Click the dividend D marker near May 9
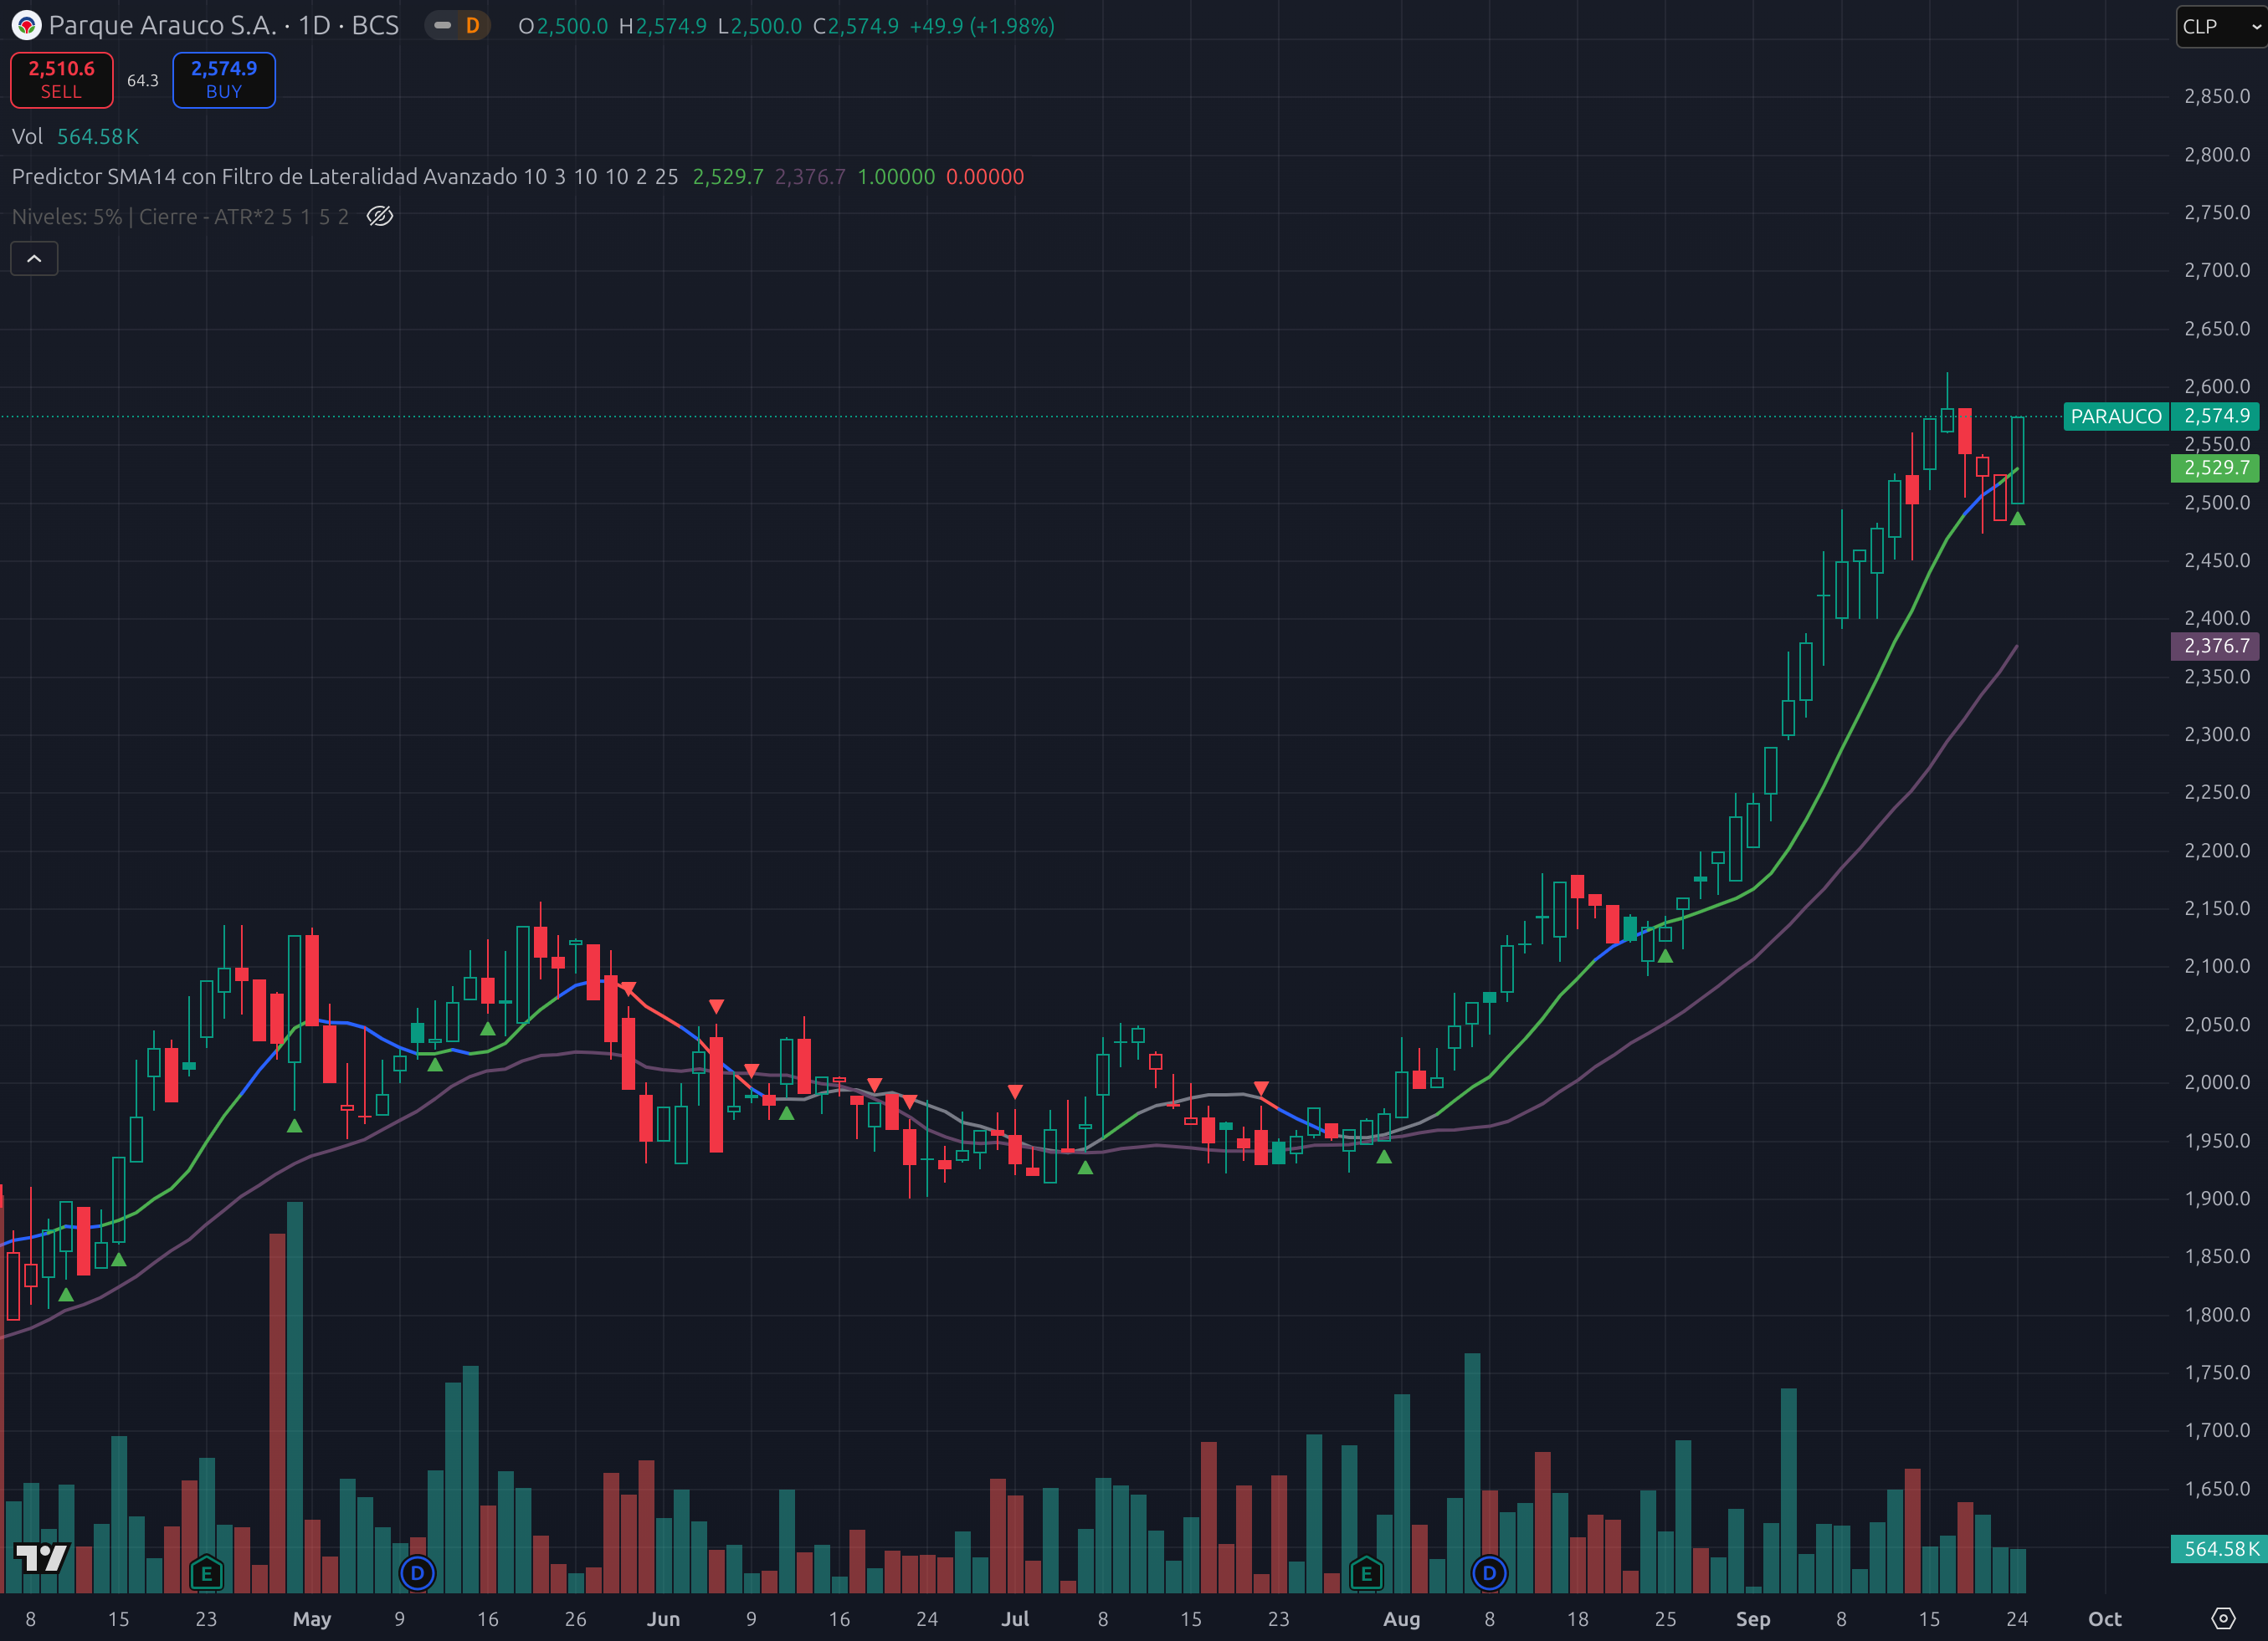This screenshot has height=1641, width=2268. (x=417, y=1573)
